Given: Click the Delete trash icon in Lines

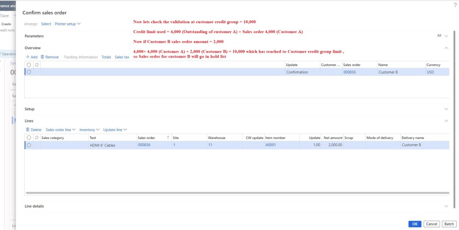Looking at the screenshot, I should click(28, 130).
